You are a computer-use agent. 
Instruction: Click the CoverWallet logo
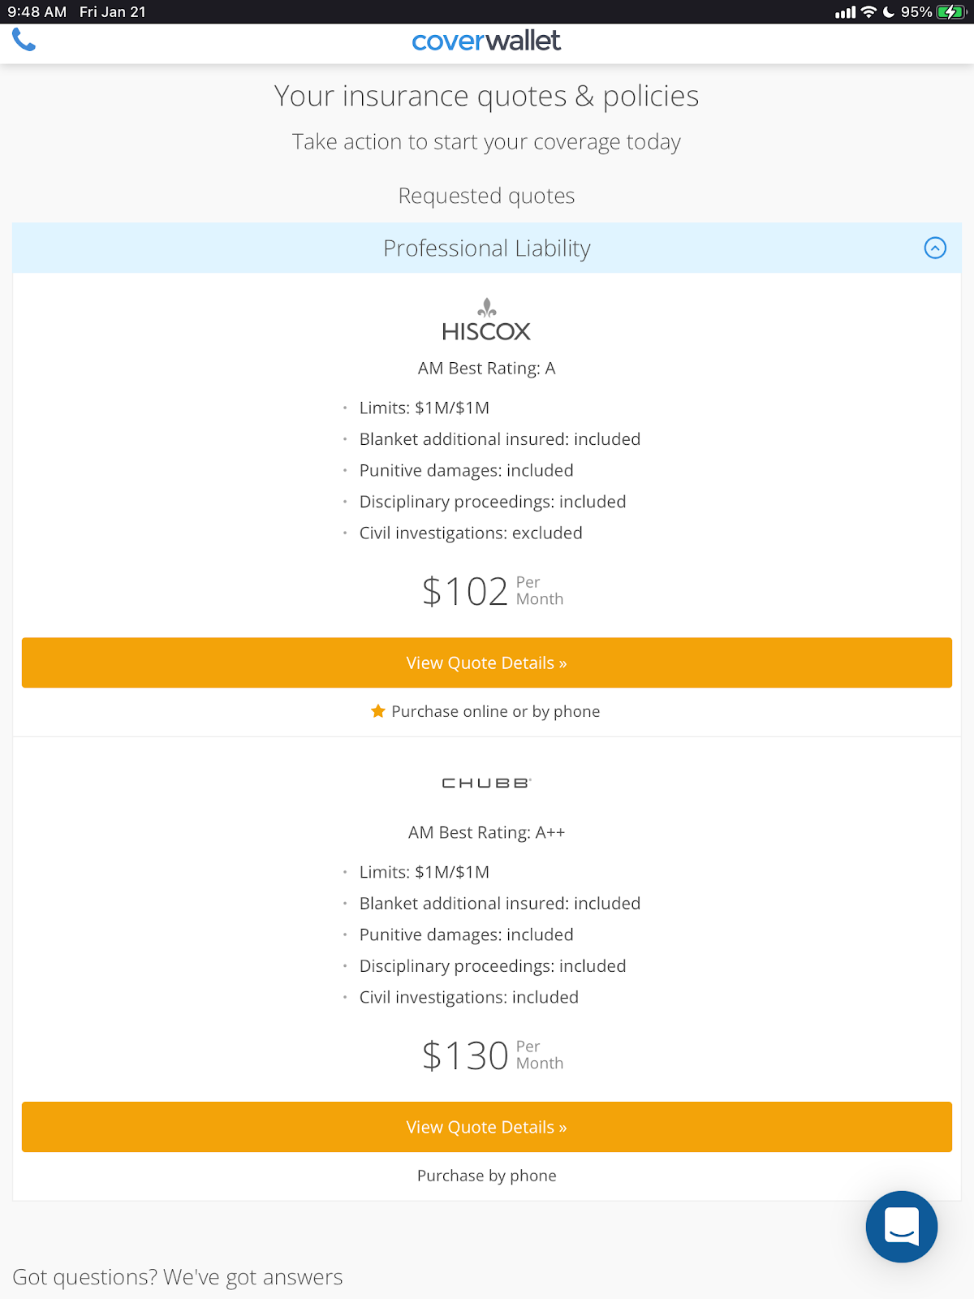[486, 41]
